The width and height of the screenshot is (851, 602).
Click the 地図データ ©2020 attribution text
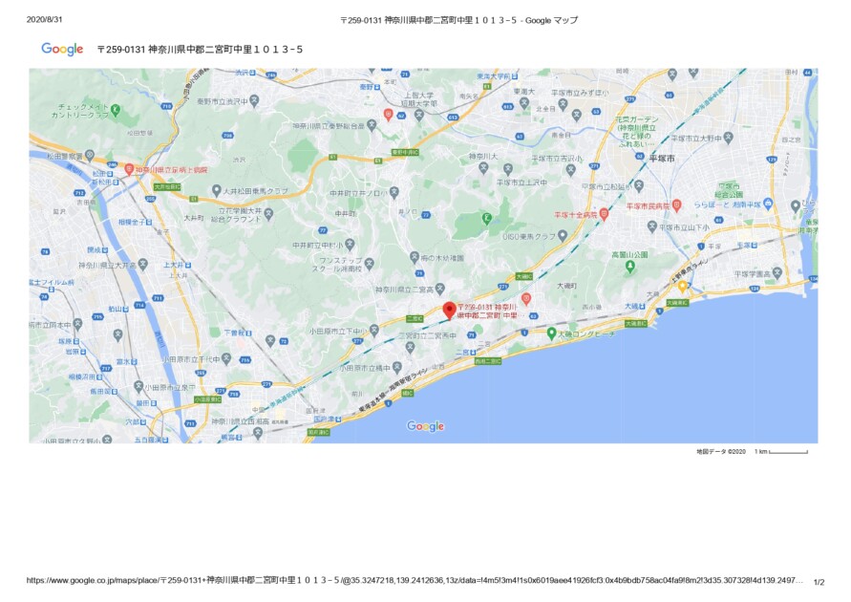tap(721, 452)
